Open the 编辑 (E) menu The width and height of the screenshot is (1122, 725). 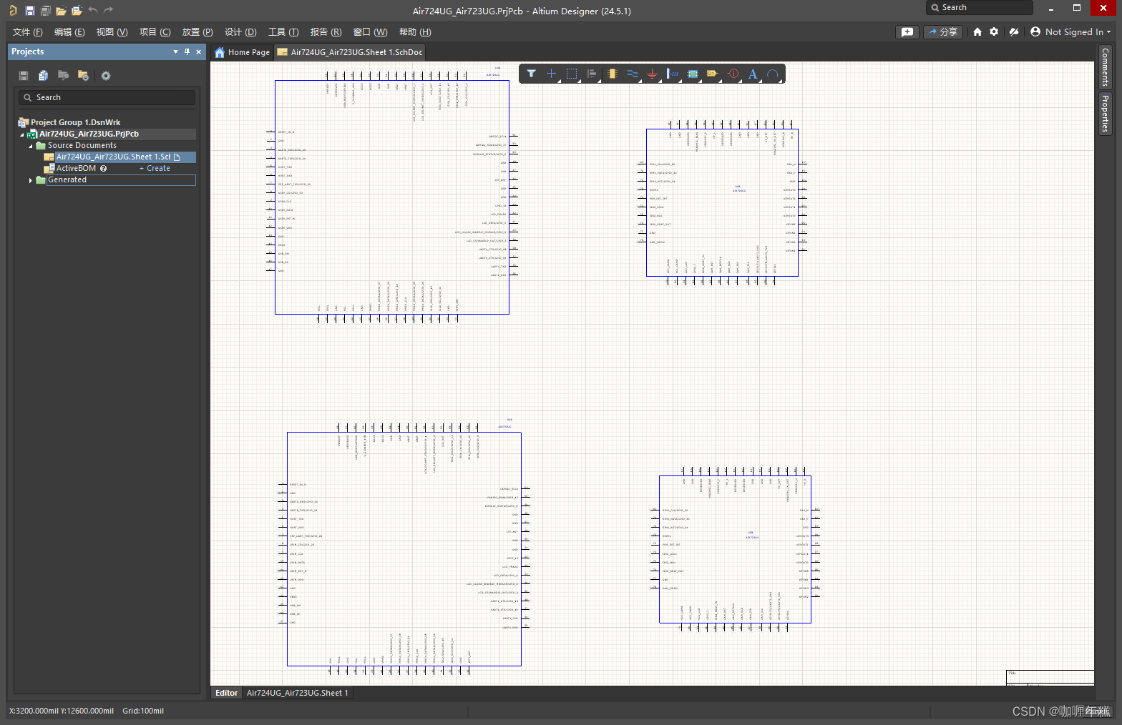point(69,32)
